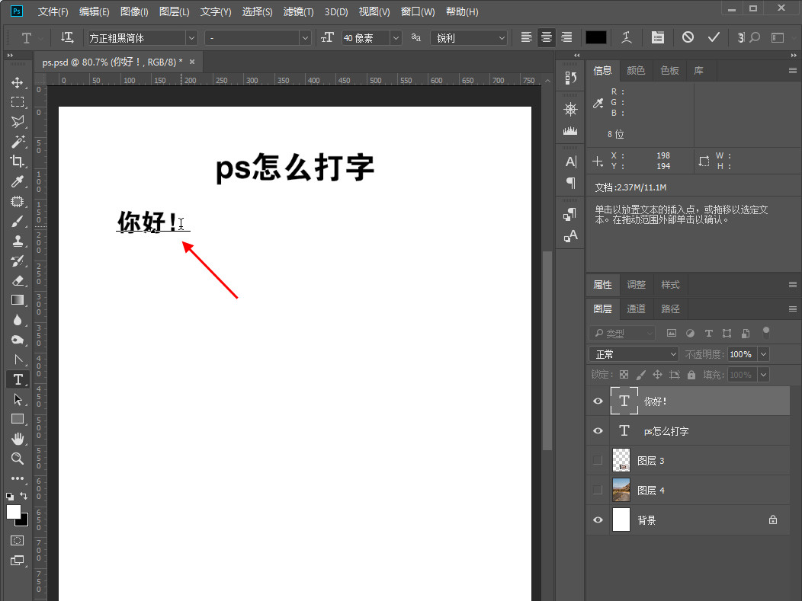
Task: Click the black text color swatch
Action: click(x=595, y=38)
